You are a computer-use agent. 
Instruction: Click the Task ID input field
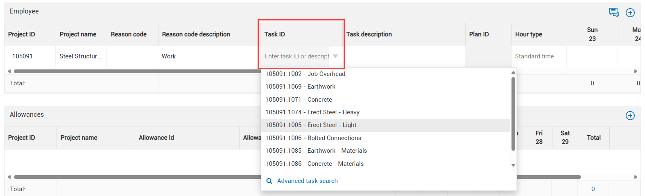tap(296, 56)
